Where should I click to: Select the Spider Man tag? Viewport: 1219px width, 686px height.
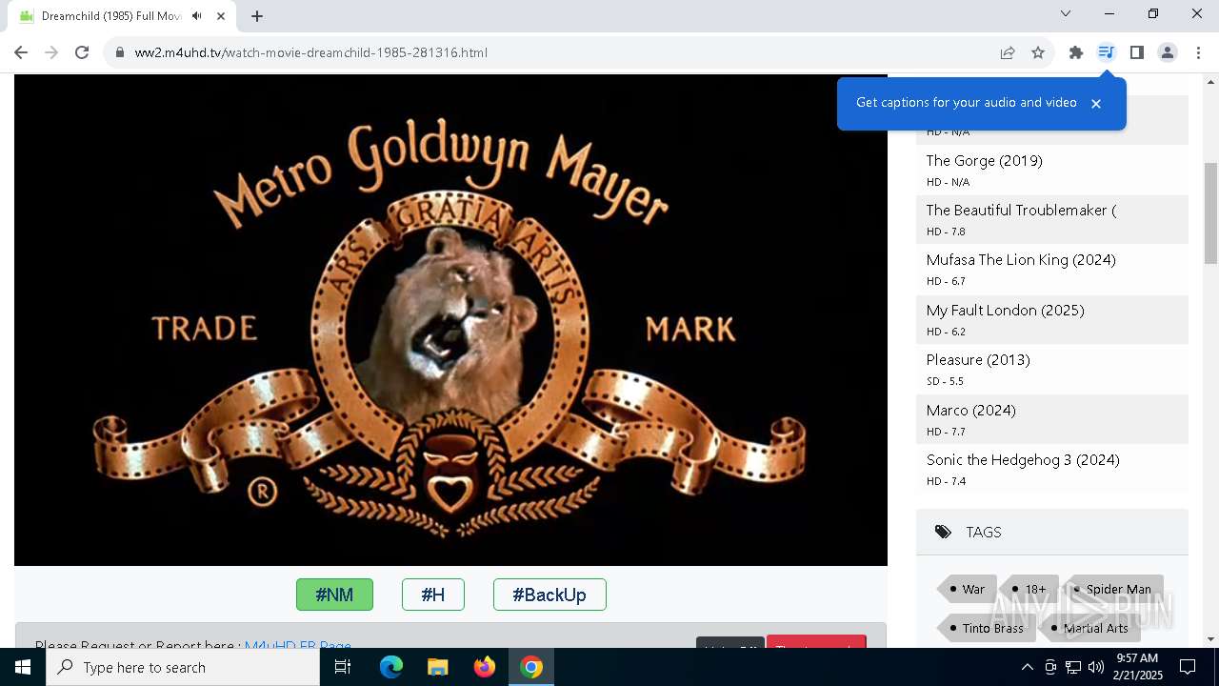click(x=1112, y=589)
